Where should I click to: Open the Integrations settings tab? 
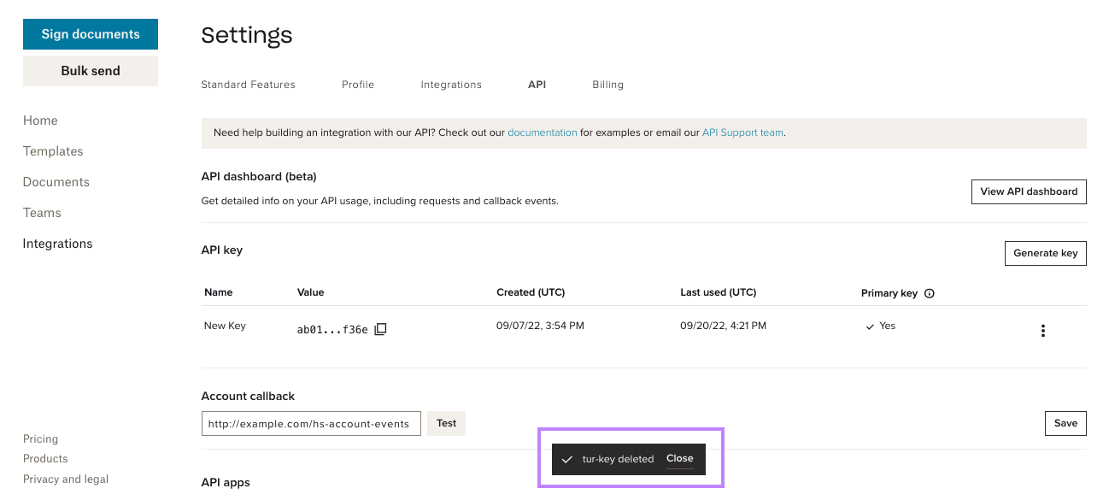pos(451,84)
